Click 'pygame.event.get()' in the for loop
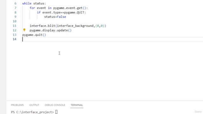The width and height of the screenshot is (203, 114). pos(69,8)
